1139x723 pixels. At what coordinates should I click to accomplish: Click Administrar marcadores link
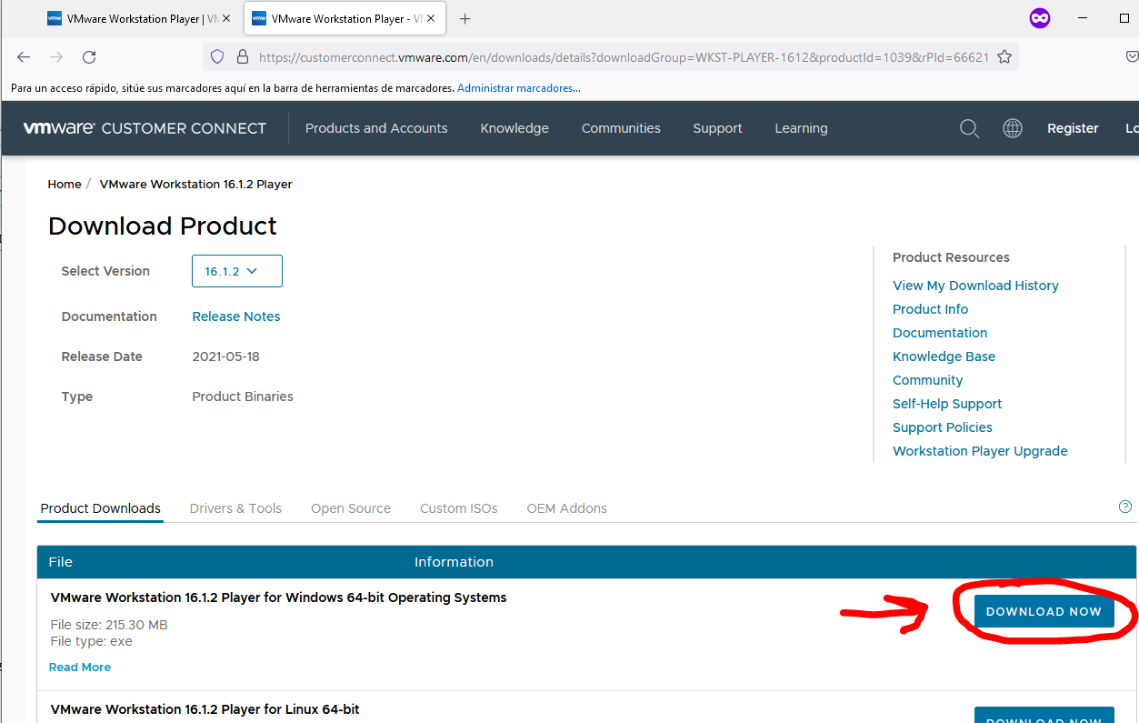pyautogui.click(x=519, y=88)
